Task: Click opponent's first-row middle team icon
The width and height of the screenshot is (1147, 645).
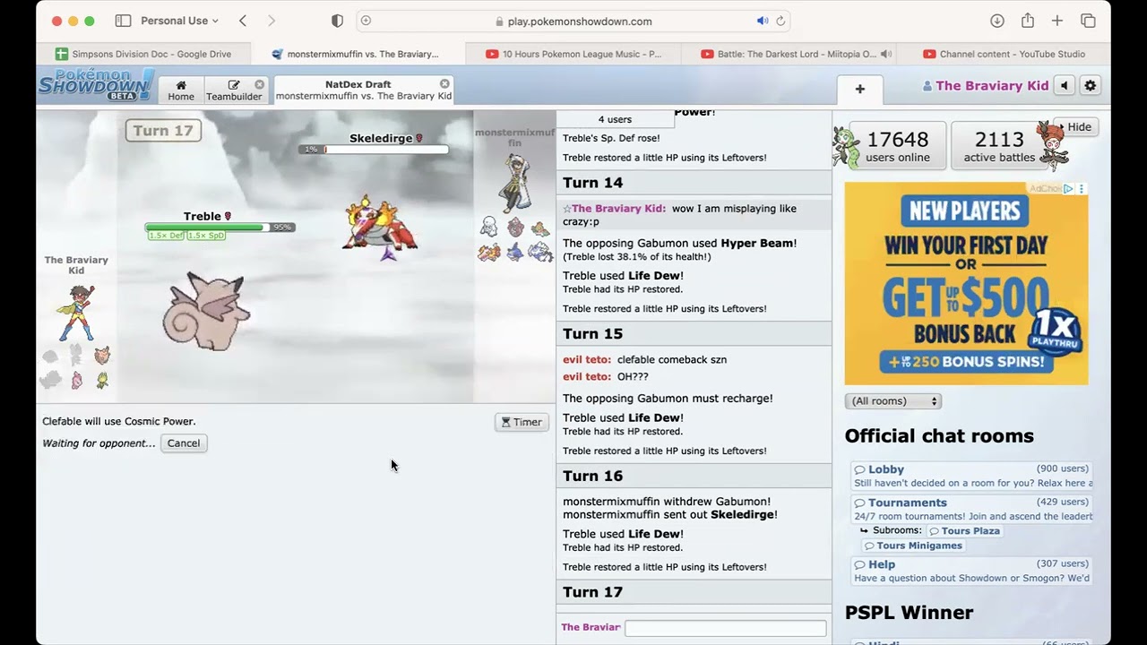Action: [515, 228]
